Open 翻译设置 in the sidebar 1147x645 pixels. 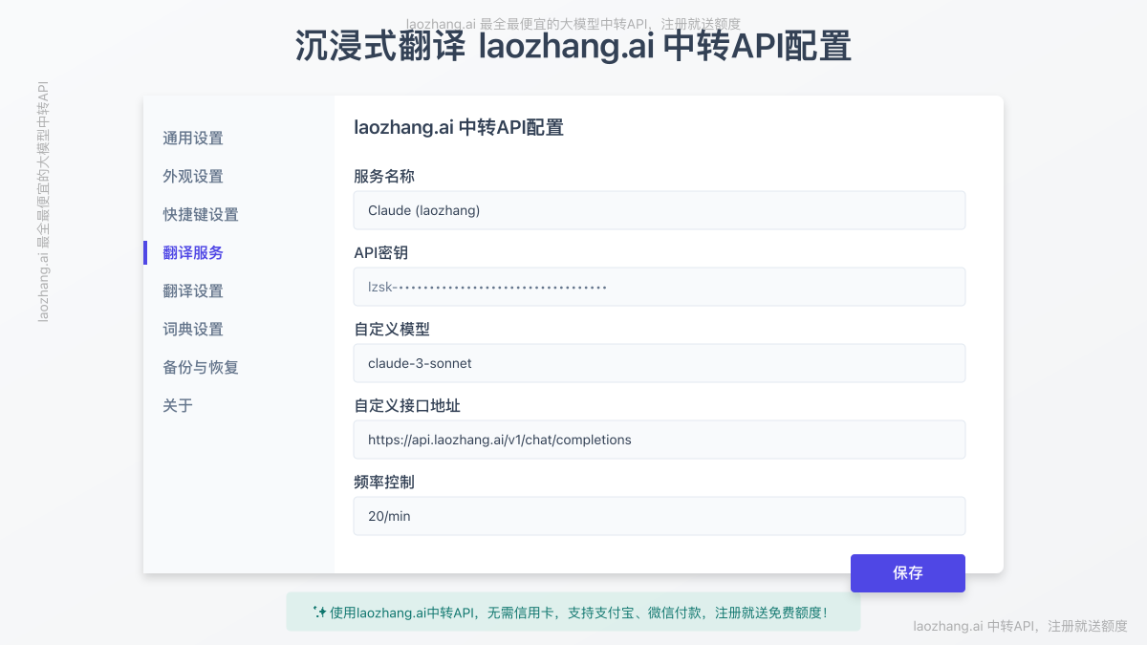click(x=193, y=290)
